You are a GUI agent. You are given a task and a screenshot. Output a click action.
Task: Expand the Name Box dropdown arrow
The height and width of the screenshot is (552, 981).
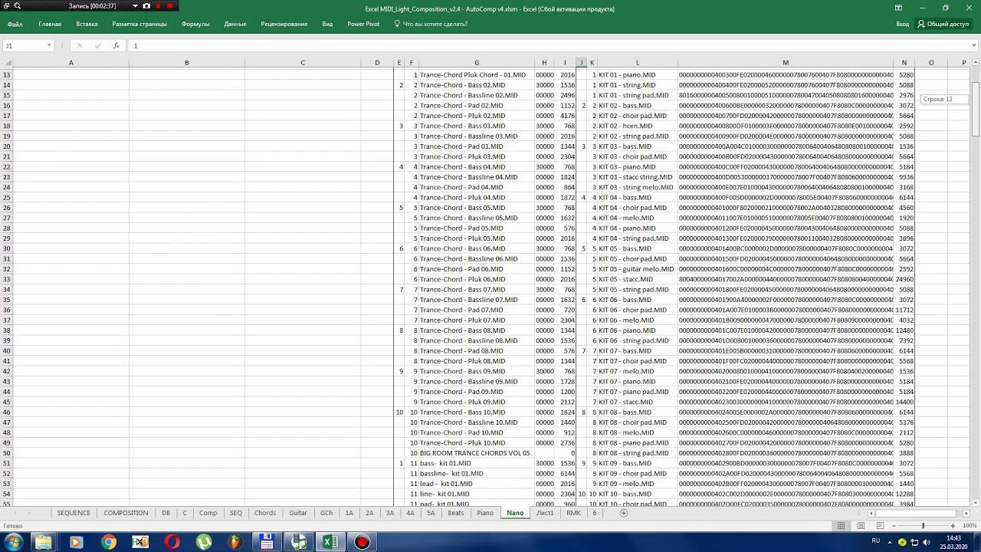(x=49, y=45)
